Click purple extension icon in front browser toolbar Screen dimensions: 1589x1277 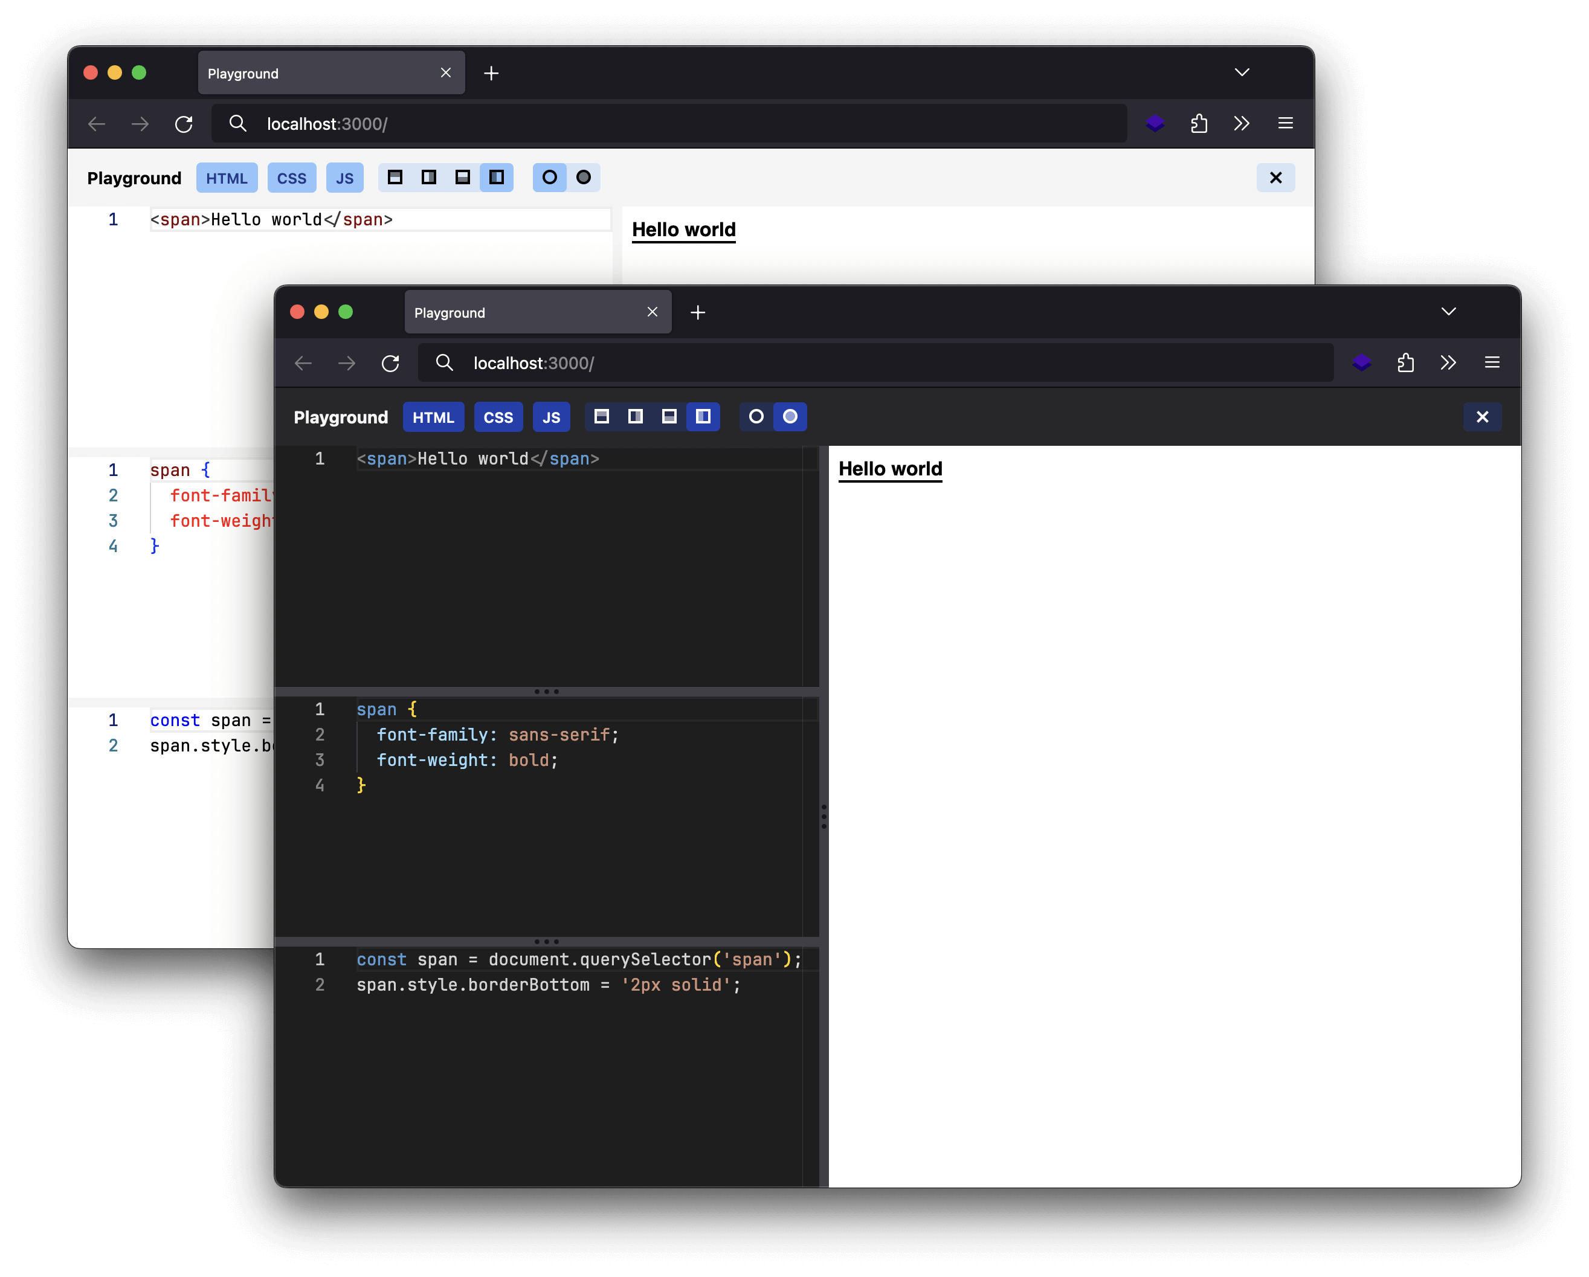click(x=1361, y=362)
